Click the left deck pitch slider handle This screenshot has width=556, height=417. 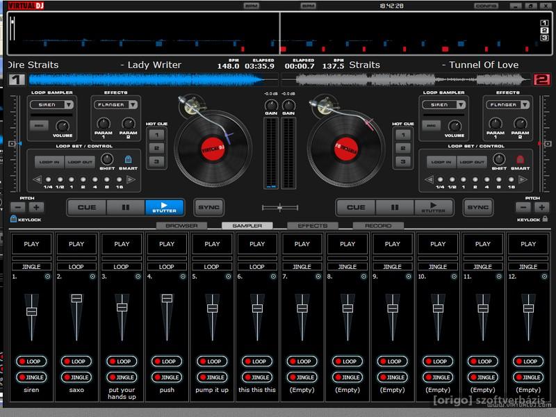pyautogui.click(x=12, y=144)
